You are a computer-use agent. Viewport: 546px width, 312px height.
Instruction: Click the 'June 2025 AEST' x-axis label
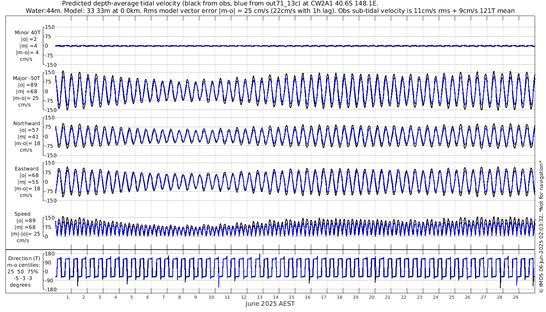coord(270,303)
